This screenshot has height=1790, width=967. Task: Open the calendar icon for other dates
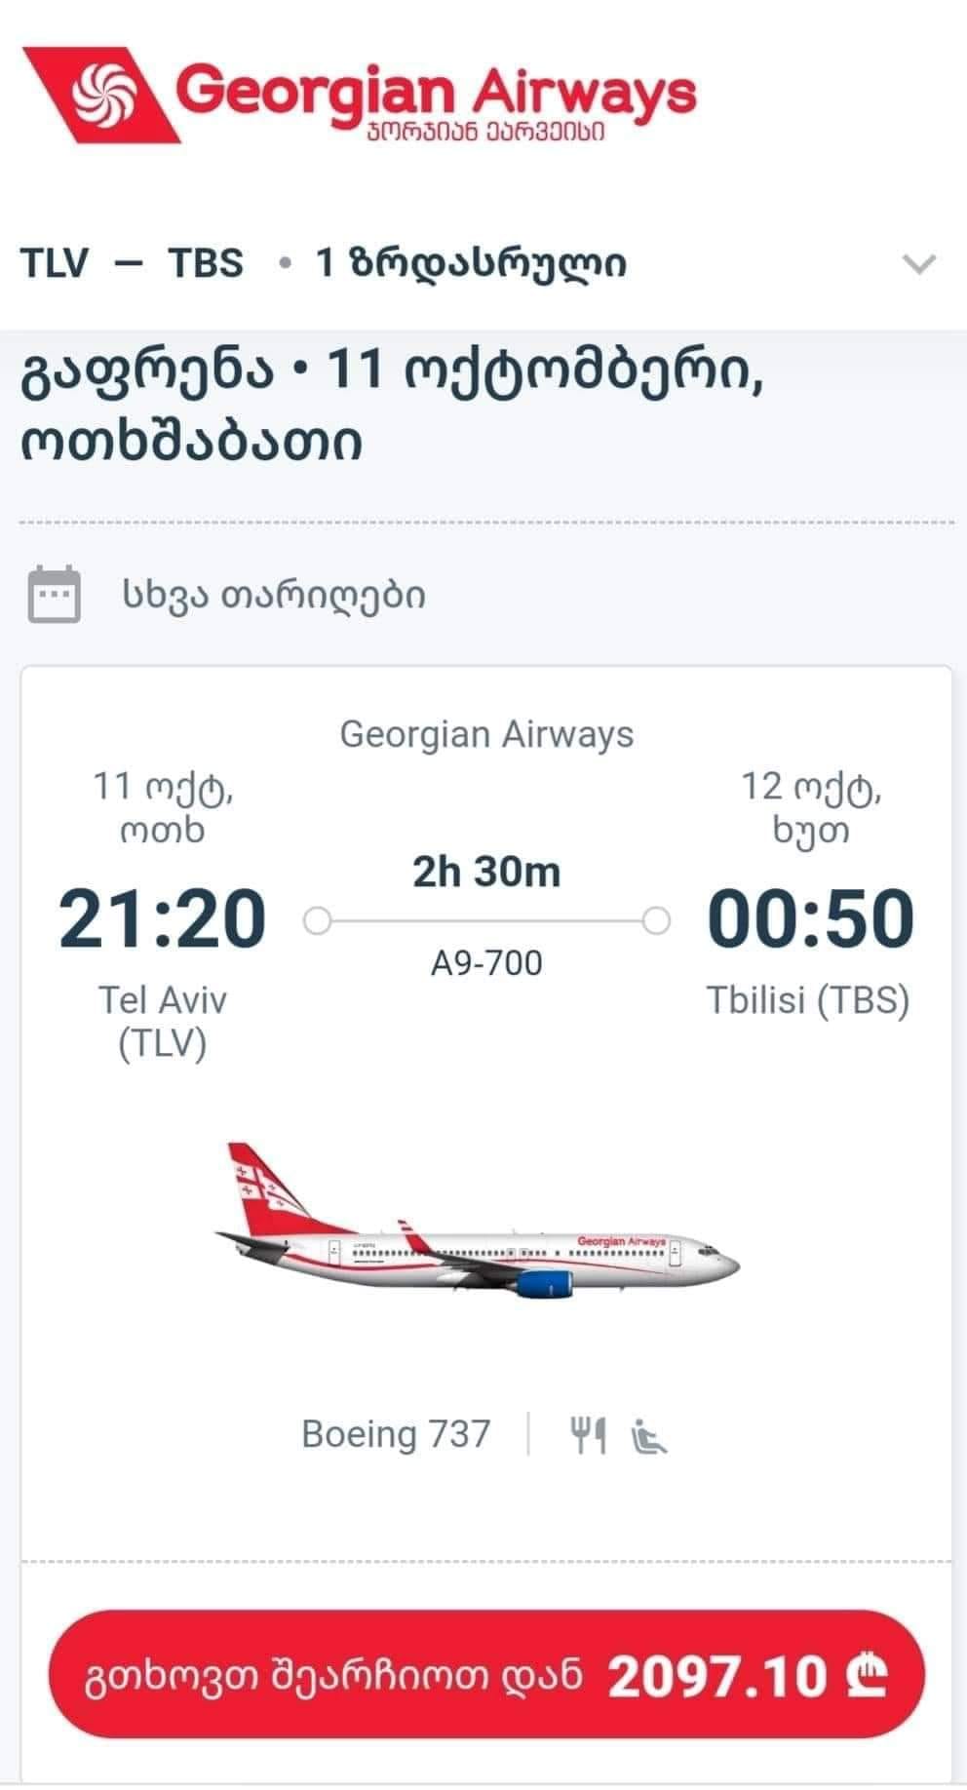coord(55,594)
